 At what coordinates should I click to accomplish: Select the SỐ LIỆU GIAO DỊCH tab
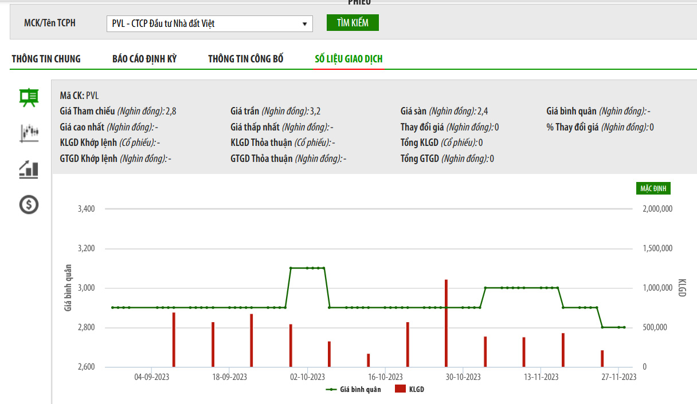pyautogui.click(x=348, y=59)
